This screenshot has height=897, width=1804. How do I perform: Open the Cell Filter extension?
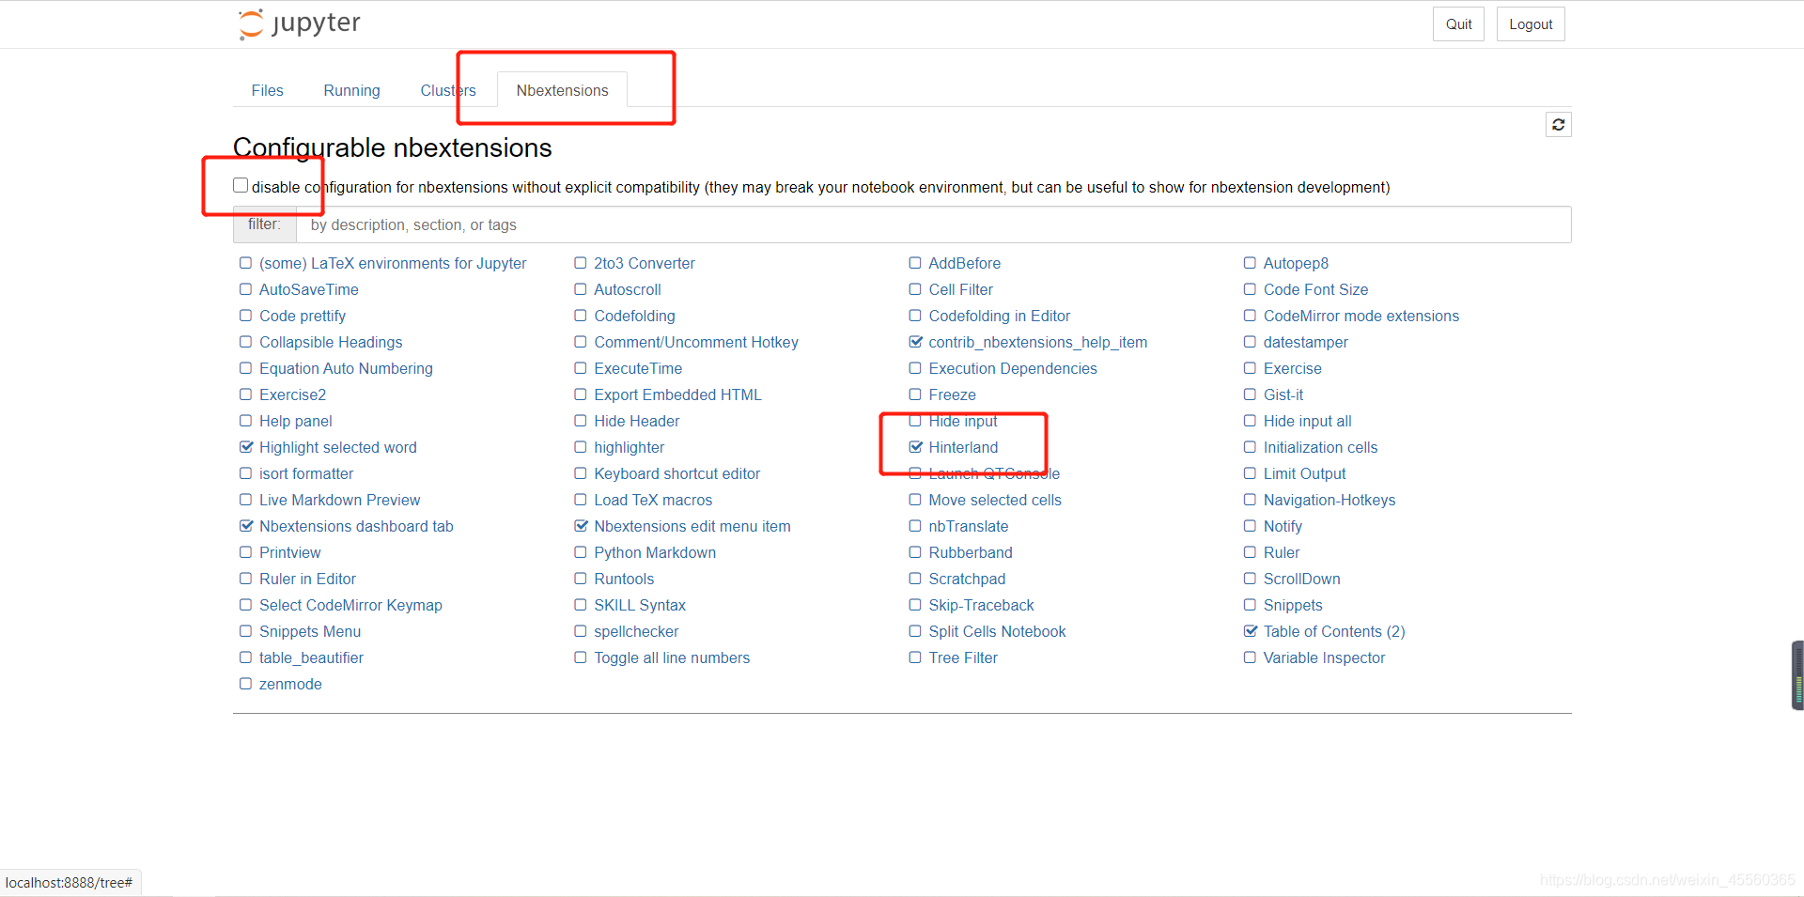(961, 289)
